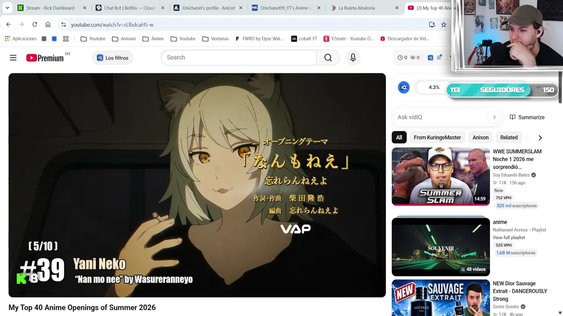Image resolution: width=563 pixels, height=316 pixels.
Task: Open WWE SUMMERSLAM Noche 1 video title
Action: [x=517, y=159]
